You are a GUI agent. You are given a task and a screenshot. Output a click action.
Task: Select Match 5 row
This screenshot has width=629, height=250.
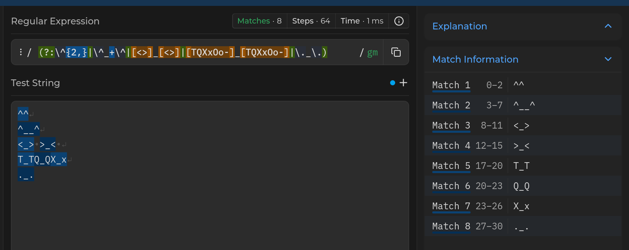pyautogui.click(x=523, y=166)
